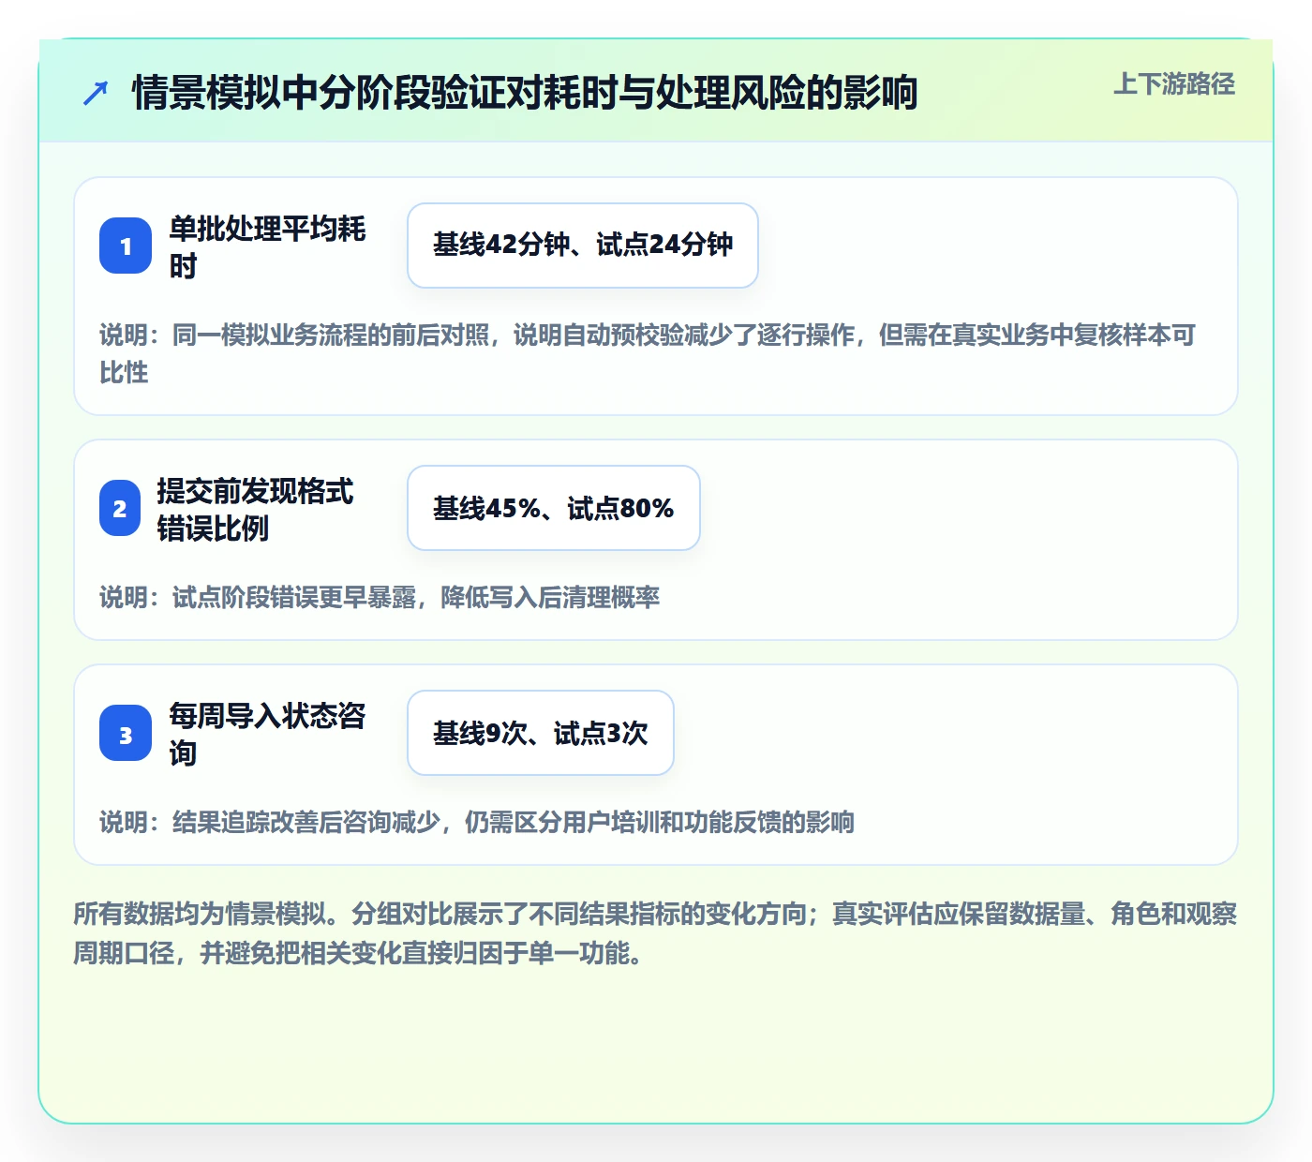
Task: Click the 基线9次、试点3次 value chip
Action: [541, 733]
